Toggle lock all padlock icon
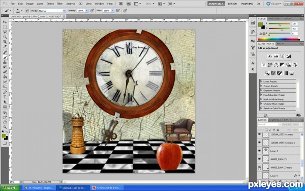Viewport: 305px width, 191px height. pos(278,130)
